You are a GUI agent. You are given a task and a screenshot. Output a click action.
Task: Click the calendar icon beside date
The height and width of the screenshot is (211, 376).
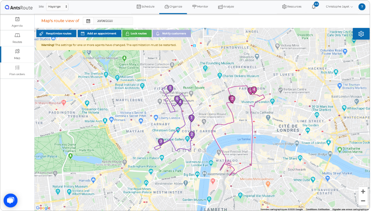(x=88, y=21)
